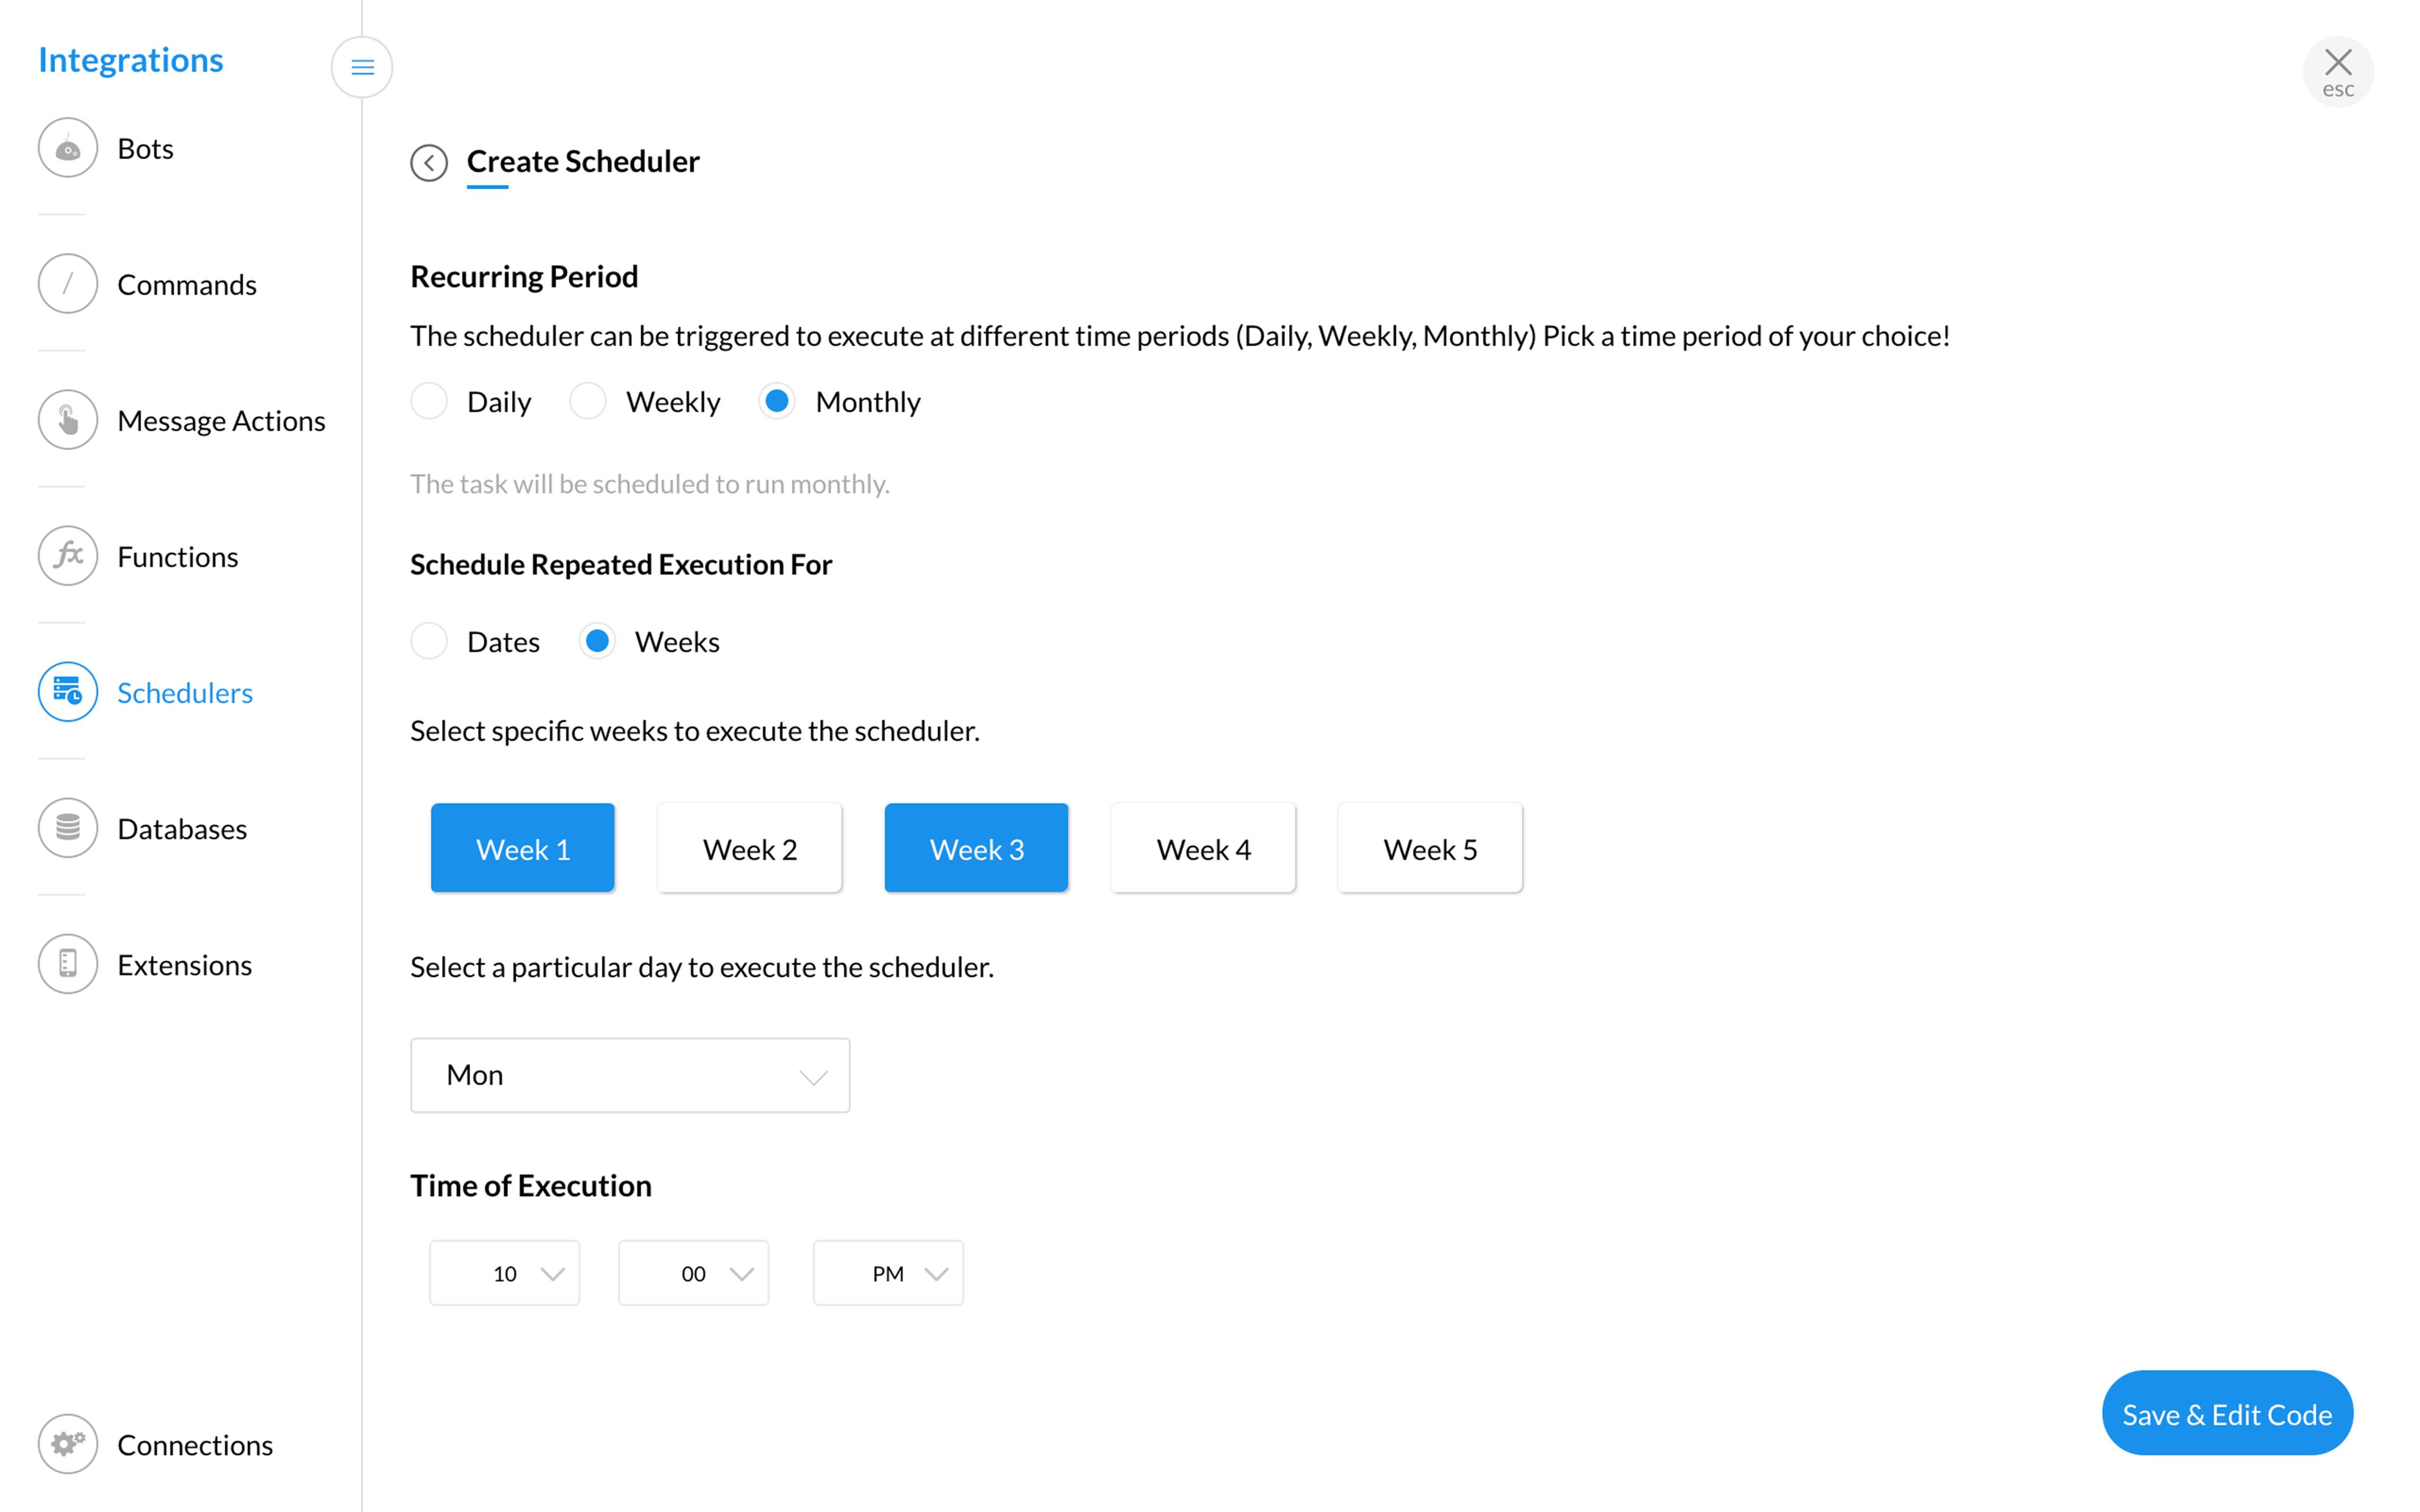
Task: Open the Message Actions icon
Action: [x=67, y=419]
